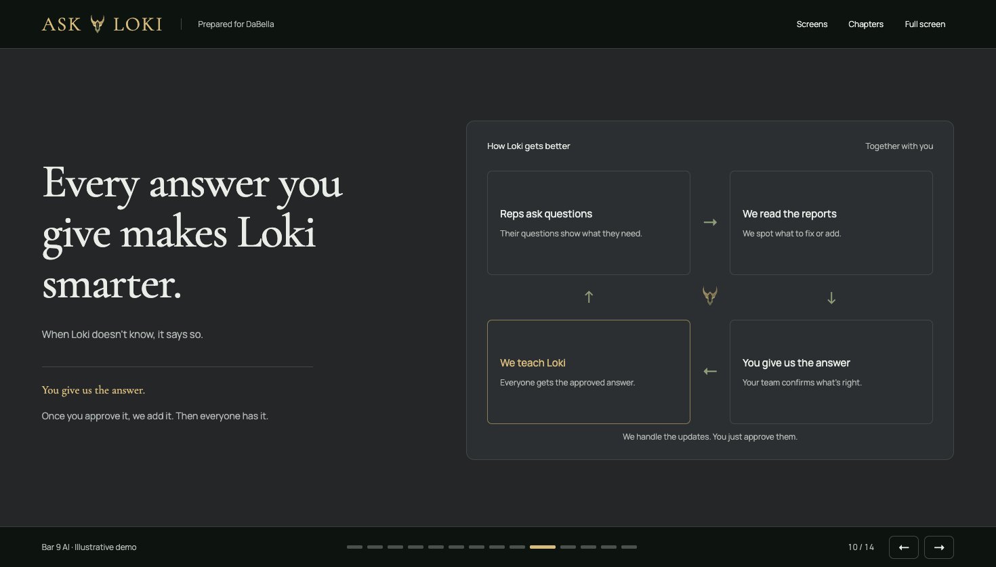996x567 pixels.
Task: Click Everyone gets the approved answer text
Action: (x=568, y=383)
